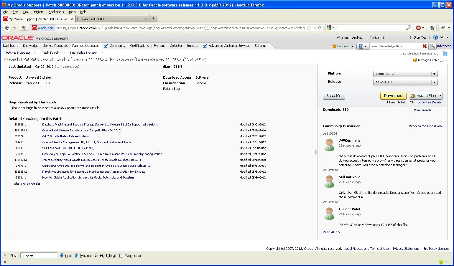Open the Adblock Plus dropdown arrow
The width and height of the screenshot is (454, 266).
(423, 28)
